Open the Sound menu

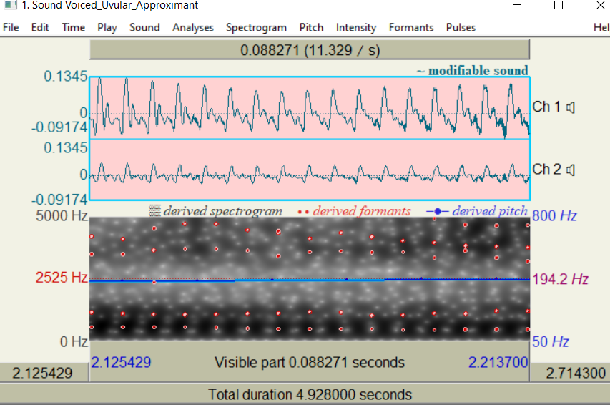144,28
